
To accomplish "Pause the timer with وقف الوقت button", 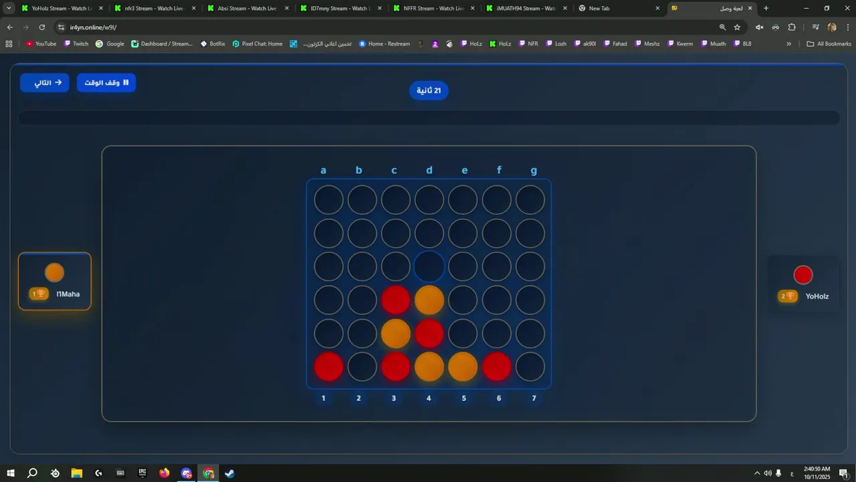I will (x=106, y=82).
